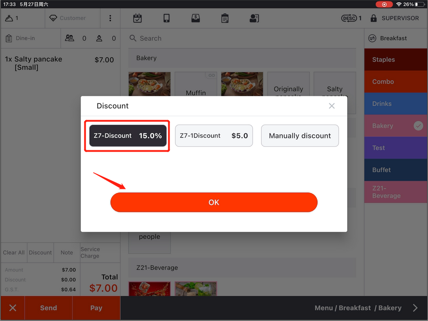The height and width of the screenshot is (321, 428).
Task: Tap the SUPERVISOR lock icon
Action: (x=373, y=18)
